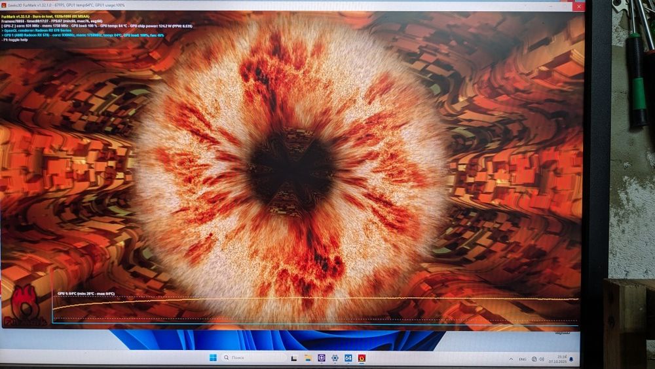
Task: Click the ENG language indicator
Action: [523, 359]
